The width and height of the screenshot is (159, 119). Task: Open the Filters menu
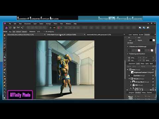click(55, 24)
